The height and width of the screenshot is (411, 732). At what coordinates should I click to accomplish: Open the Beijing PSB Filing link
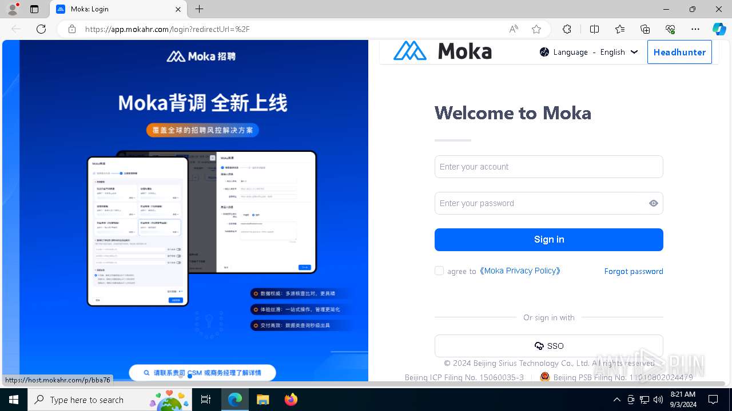(616, 377)
